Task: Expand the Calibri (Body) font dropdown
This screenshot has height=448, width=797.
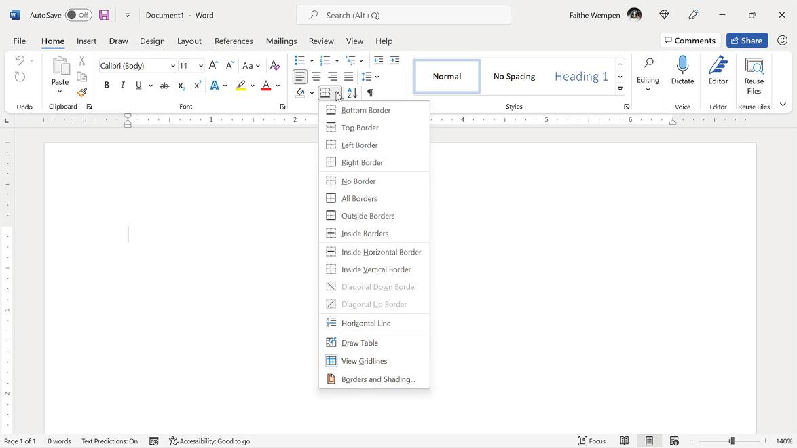Action: (x=173, y=66)
